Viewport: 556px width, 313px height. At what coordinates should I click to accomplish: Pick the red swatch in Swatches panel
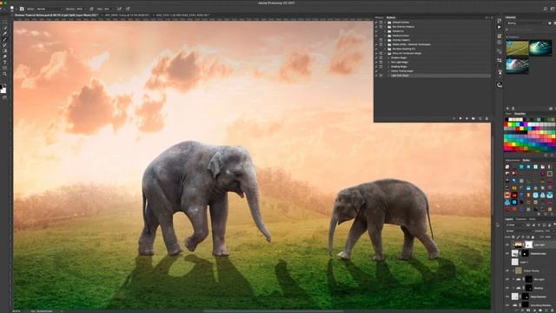pos(506,124)
